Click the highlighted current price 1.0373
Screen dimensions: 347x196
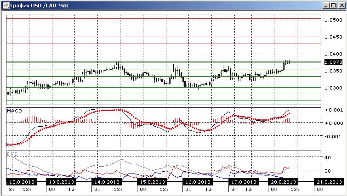pyautogui.click(x=333, y=62)
